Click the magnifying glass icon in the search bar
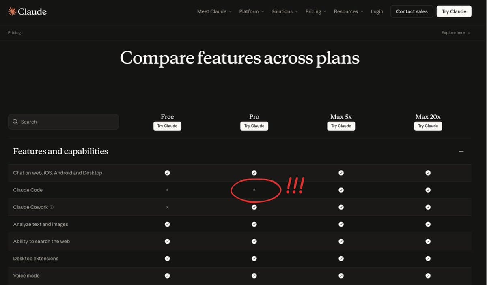487x285 pixels. click(15, 122)
